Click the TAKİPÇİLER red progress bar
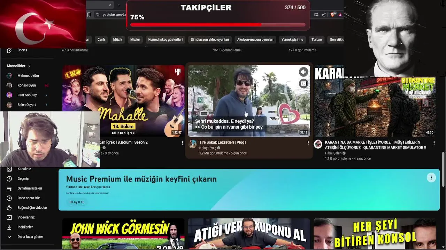The height and width of the screenshot is (250, 446). pos(218,25)
